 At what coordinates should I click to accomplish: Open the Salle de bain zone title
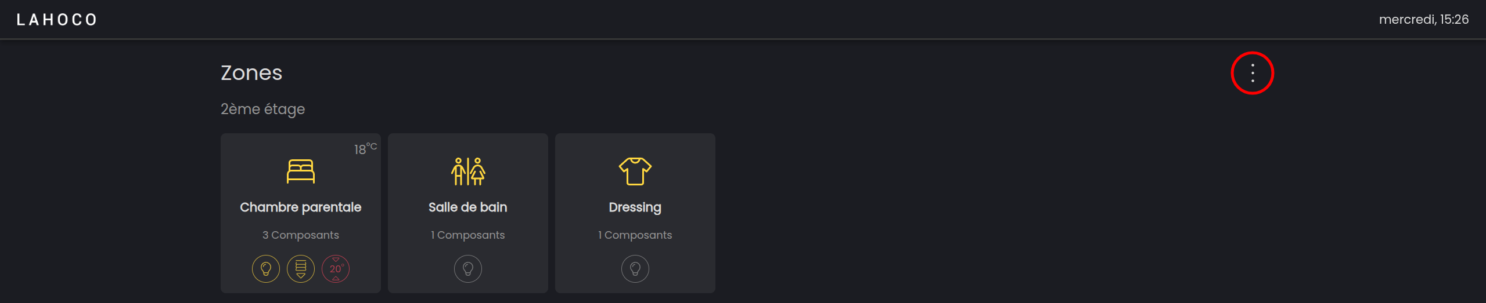click(x=467, y=207)
